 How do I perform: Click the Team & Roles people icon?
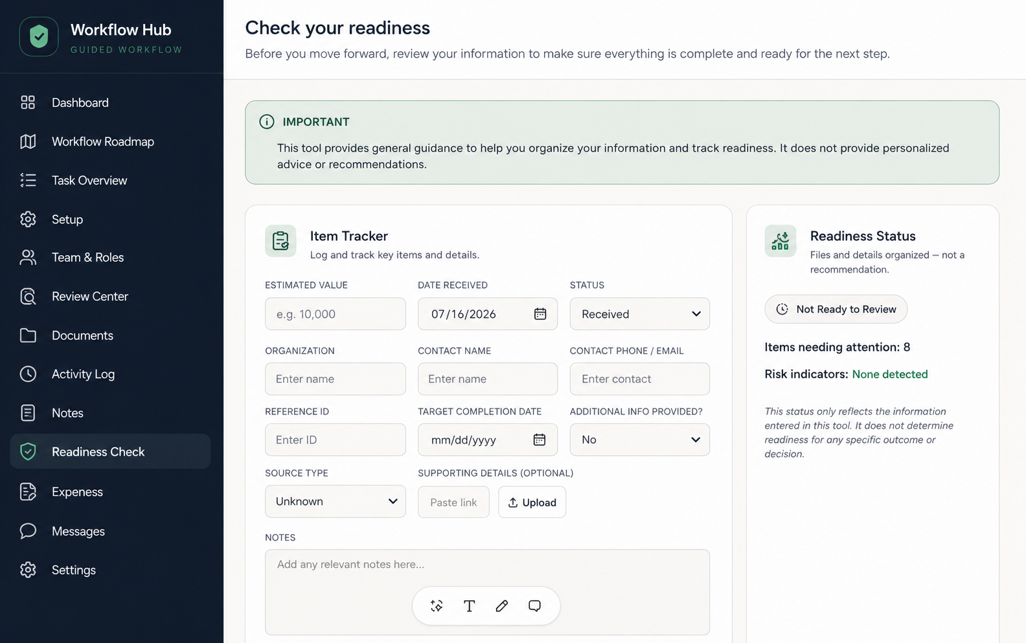(28, 257)
